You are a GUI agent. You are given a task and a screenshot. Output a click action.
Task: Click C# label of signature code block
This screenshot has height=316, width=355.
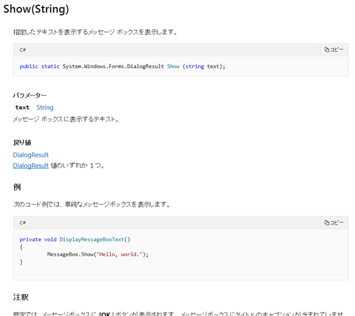pos(22,50)
